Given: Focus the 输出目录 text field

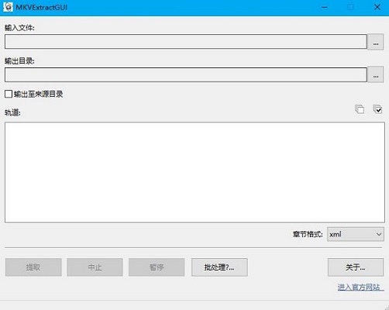Looking at the screenshot, I should [186, 74].
